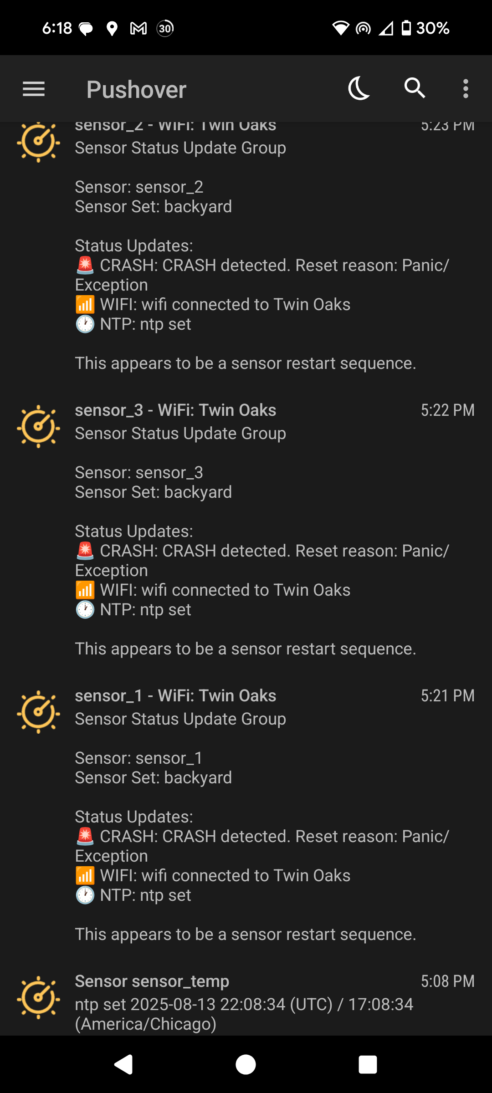Tap the 5:08 PM message timestamp

tap(447, 981)
